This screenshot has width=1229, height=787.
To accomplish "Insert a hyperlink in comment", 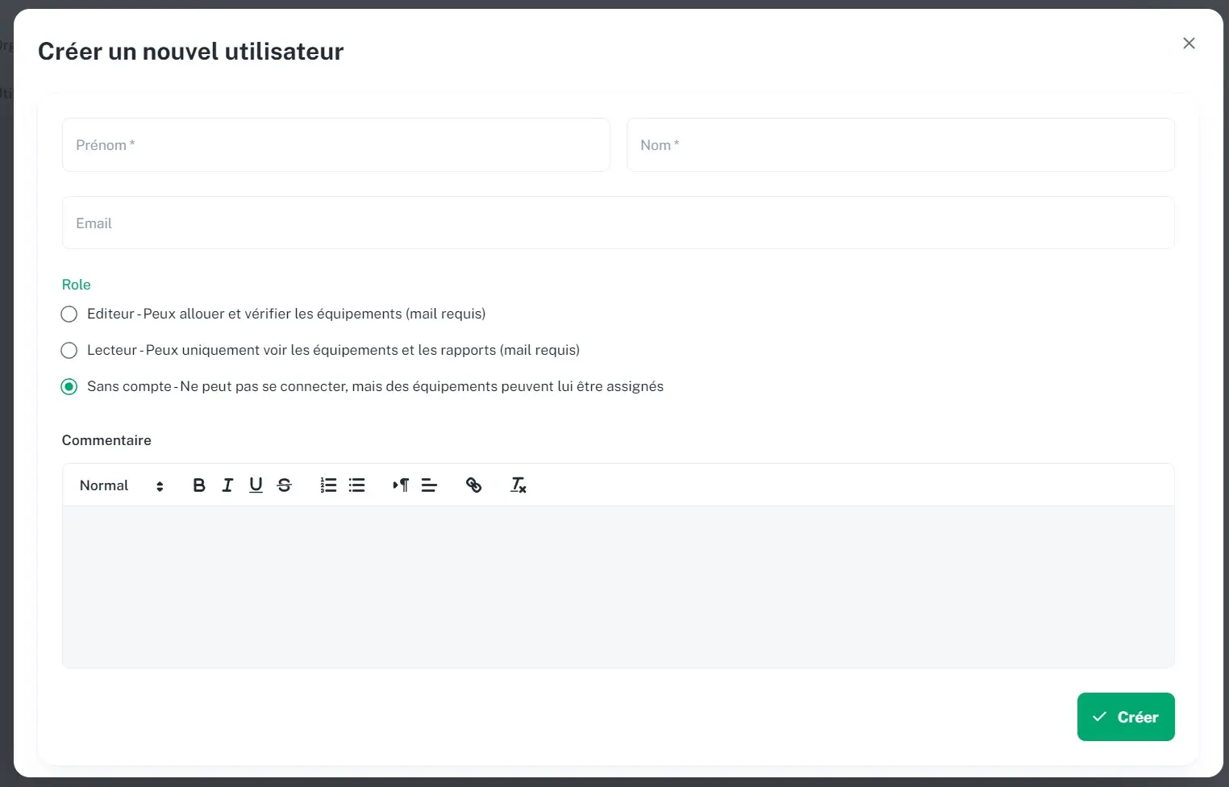I will [473, 485].
